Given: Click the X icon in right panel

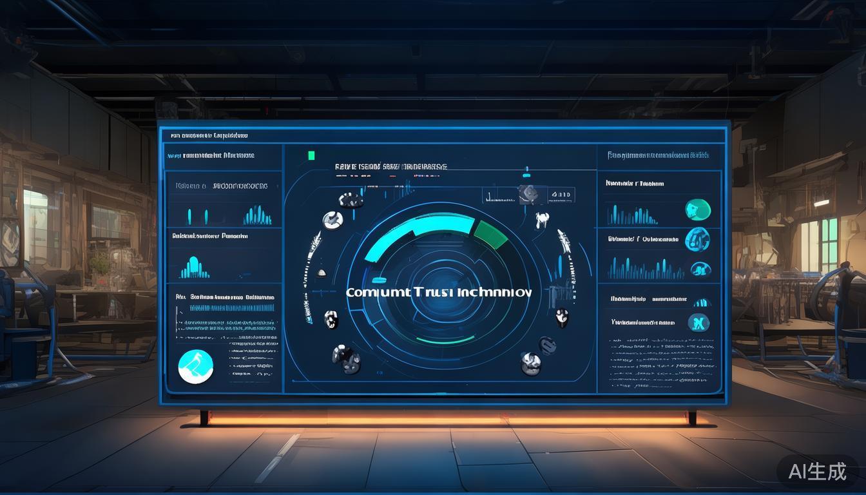Looking at the screenshot, I should 698,322.
